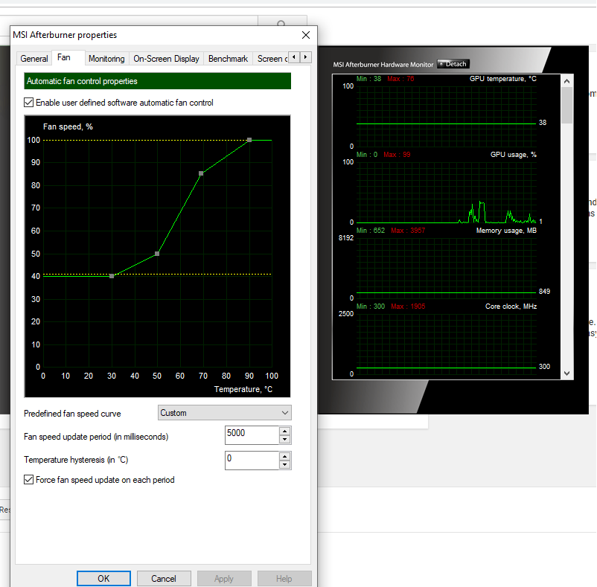Click the GPU usage spike in graph

(x=482, y=211)
